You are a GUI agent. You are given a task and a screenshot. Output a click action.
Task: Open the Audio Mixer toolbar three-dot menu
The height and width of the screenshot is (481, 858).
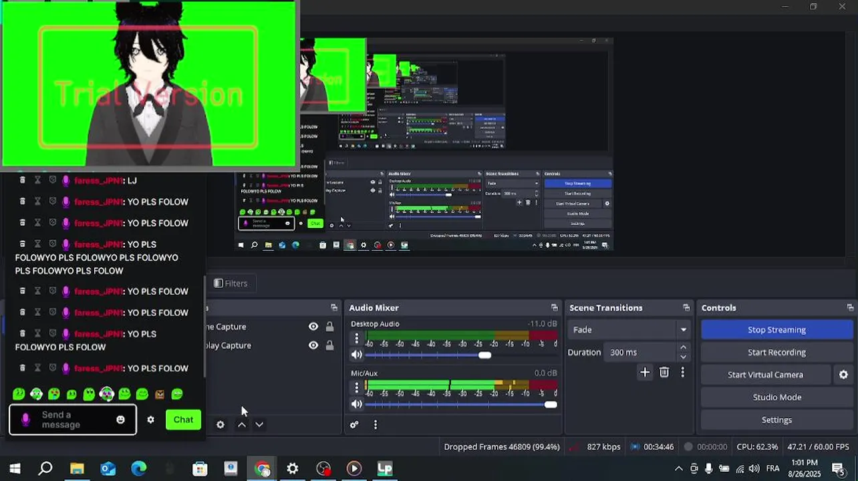coord(376,424)
